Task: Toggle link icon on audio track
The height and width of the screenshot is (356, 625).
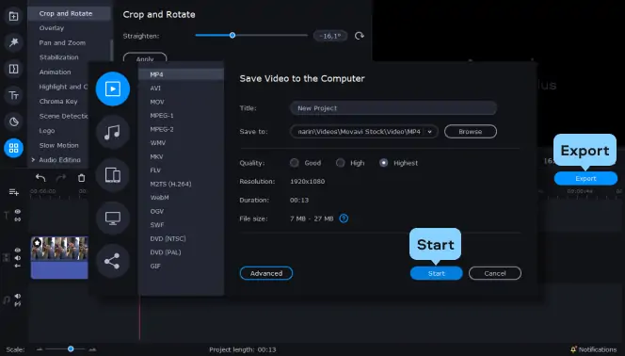Action: (18, 304)
